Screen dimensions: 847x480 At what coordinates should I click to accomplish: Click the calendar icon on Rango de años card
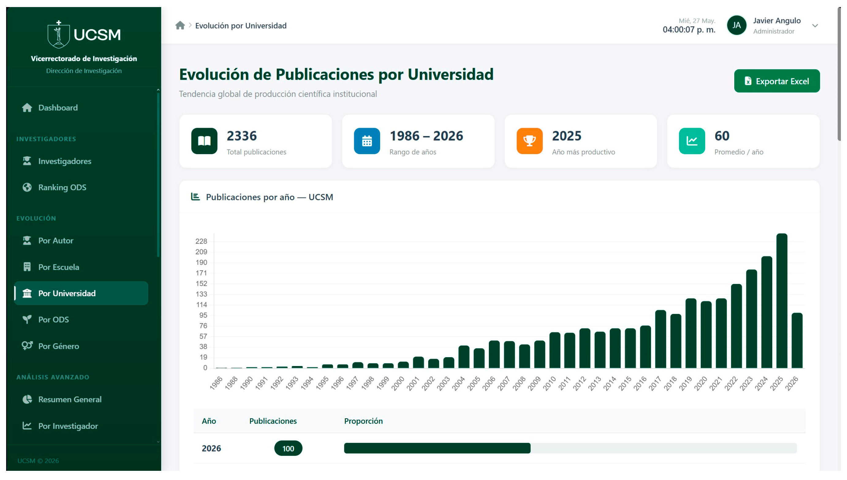[x=367, y=141]
